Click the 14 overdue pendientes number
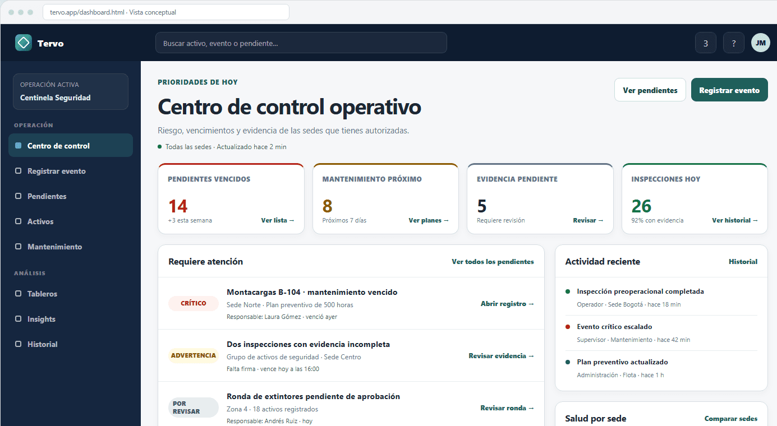Viewport: 777px width, 426px height. [178, 206]
